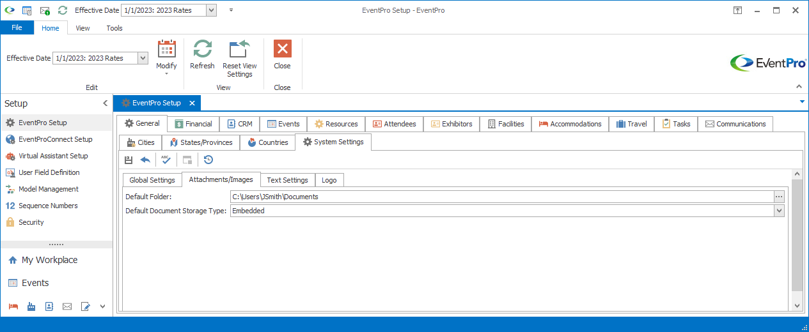This screenshot has width=809, height=332.
Task: Open the document tab list dropdown arrow
Action: click(802, 102)
